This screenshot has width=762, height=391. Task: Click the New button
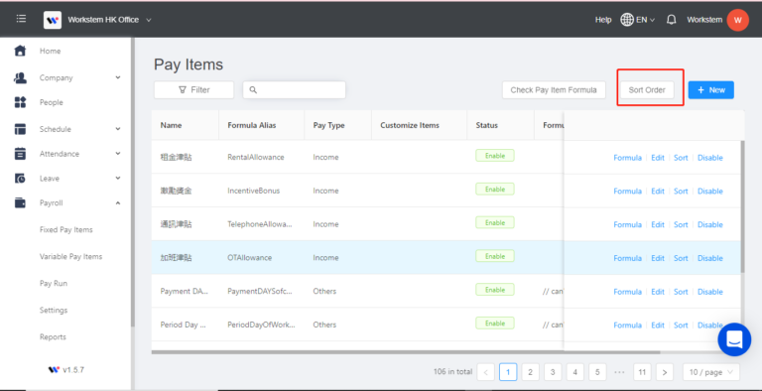[x=711, y=90]
